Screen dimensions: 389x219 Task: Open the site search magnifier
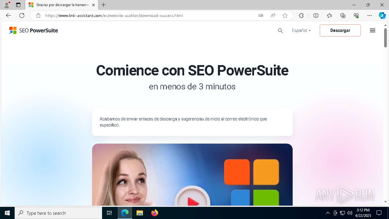(280, 30)
